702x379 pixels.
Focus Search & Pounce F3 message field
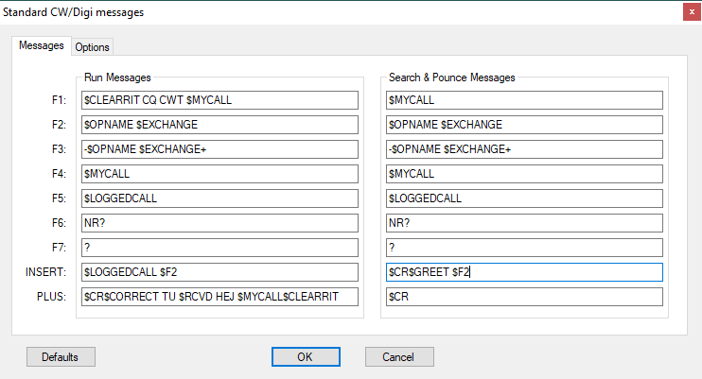[524, 149]
